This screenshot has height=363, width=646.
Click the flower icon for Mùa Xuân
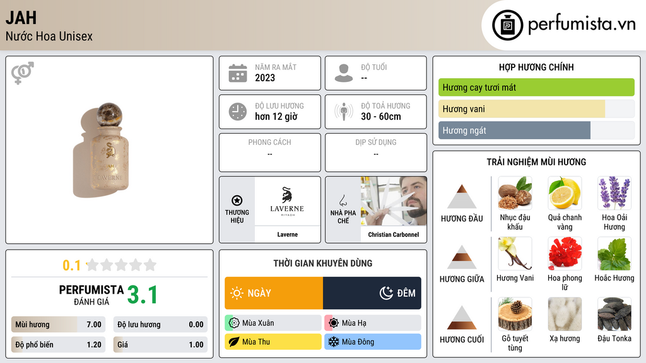(x=234, y=323)
